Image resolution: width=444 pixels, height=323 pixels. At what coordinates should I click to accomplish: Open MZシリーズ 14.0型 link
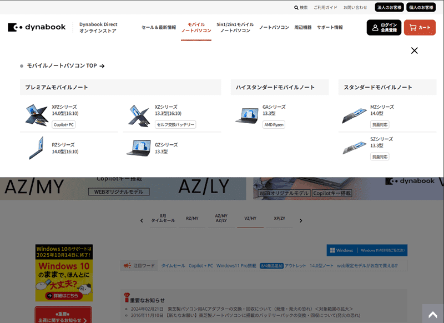(382, 110)
